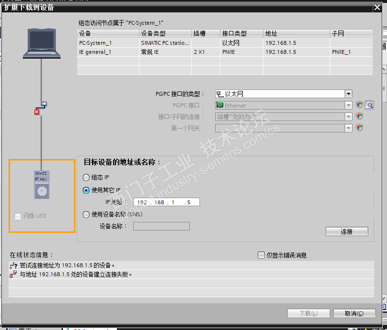This screenshot has width=387, height=330.
Task: Click the 取消(C) button
Action: tap(355, 313)
